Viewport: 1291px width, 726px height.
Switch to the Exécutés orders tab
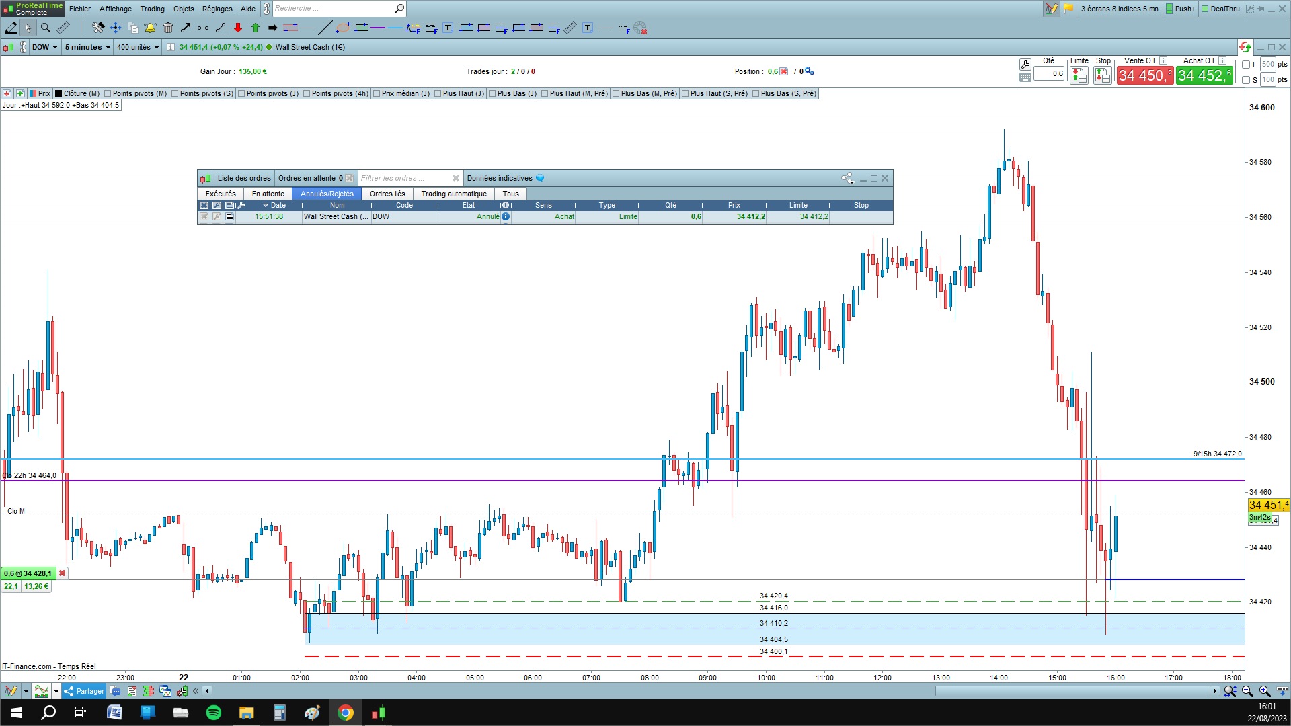(x=221, y=194)
